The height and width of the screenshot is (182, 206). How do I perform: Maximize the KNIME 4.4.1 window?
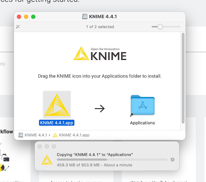[33, 17]
